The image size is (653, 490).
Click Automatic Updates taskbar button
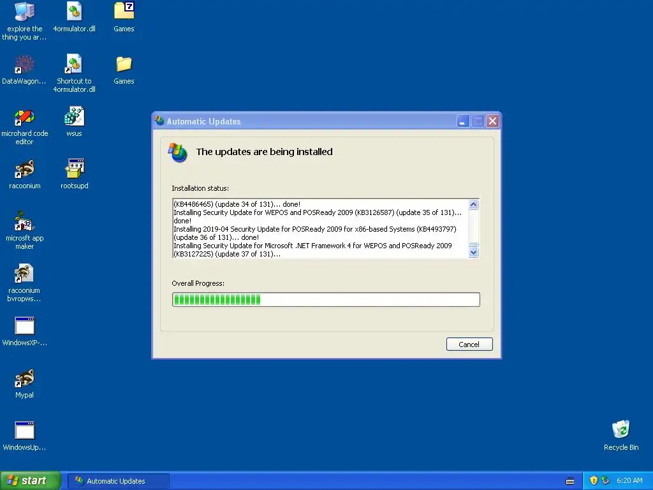pyautogui.click(x=118, y=481)
